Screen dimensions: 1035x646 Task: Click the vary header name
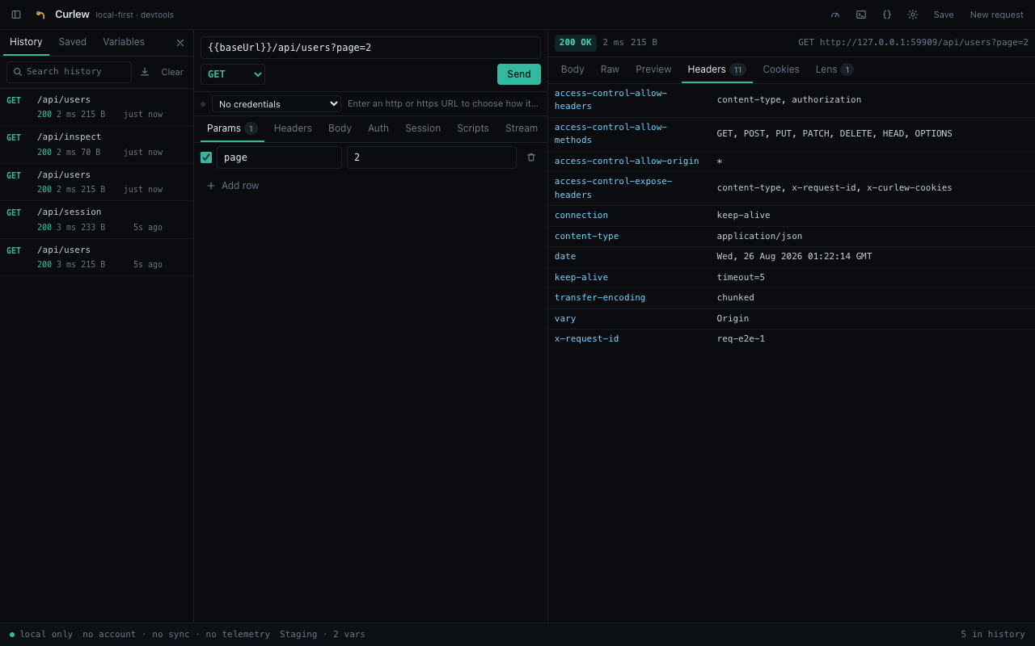tap(565, 319)
